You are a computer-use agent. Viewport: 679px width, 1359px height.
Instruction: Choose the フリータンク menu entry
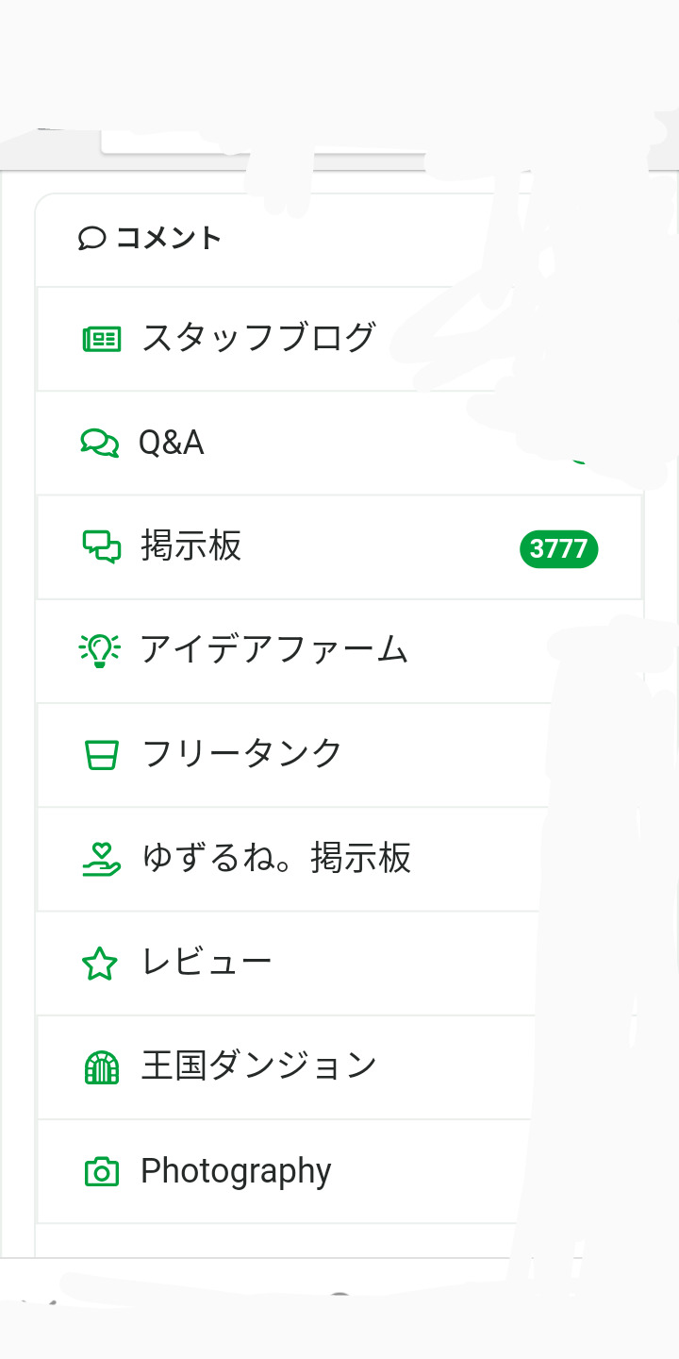tap(241, 754)
